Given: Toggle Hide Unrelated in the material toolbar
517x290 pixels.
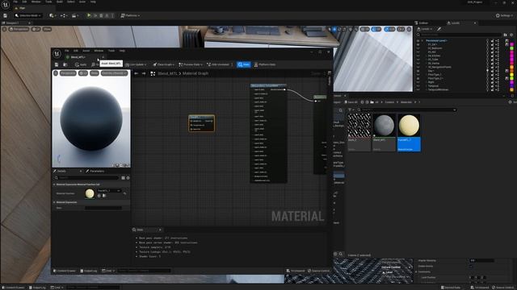Looking at the screenshot, I should [218, 64].
